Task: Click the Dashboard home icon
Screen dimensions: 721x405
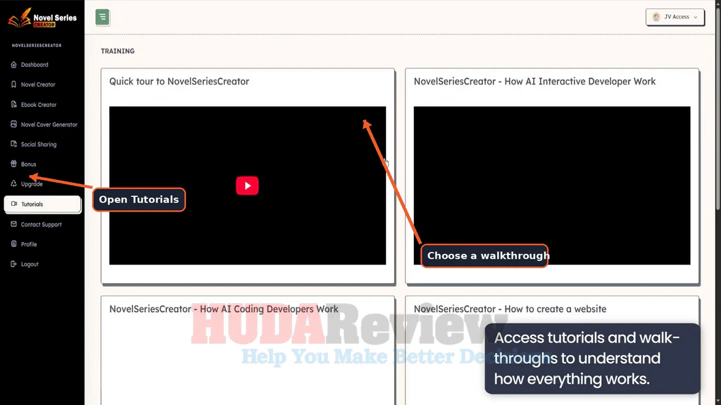Action: (14, 65)
